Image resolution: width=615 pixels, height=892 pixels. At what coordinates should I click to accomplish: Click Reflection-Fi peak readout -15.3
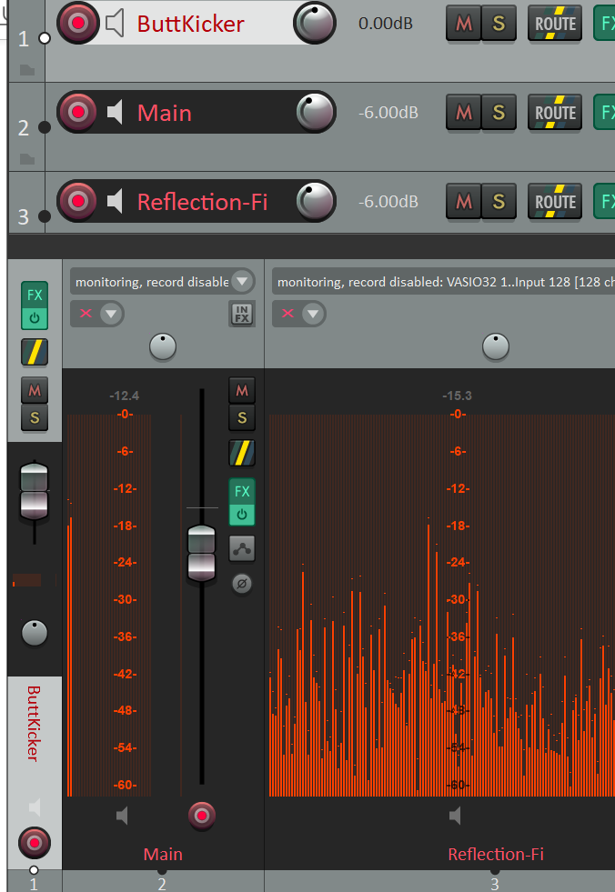tap(458, 396)
